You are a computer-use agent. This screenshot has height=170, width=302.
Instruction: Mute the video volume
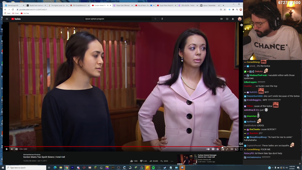tap(17, 149)
